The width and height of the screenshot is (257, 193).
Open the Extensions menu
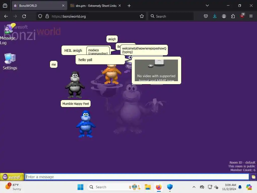click(x=233, y=16)
